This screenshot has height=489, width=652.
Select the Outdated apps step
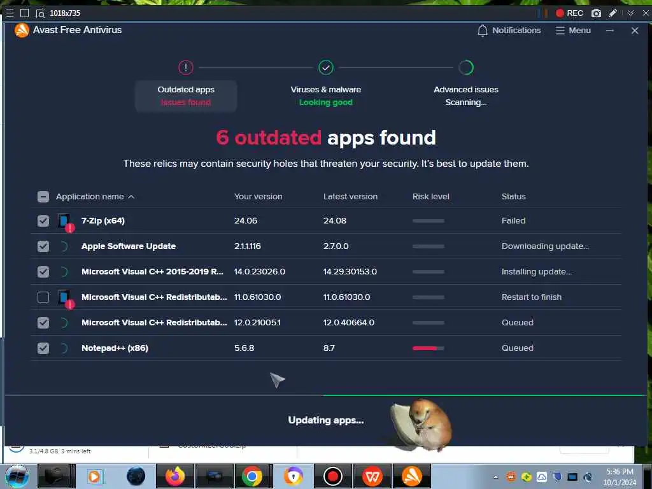[186, 96]
